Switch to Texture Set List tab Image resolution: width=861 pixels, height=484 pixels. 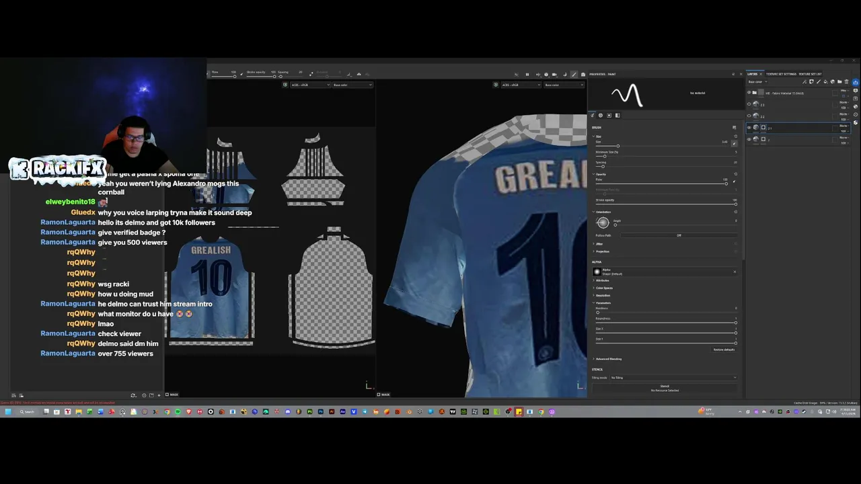click(810, 74)
